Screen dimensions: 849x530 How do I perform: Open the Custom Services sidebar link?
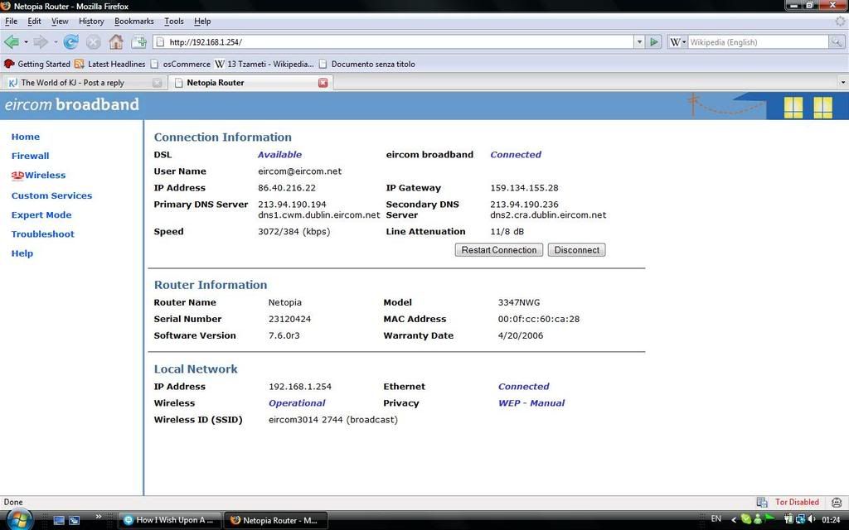point(51,195)
